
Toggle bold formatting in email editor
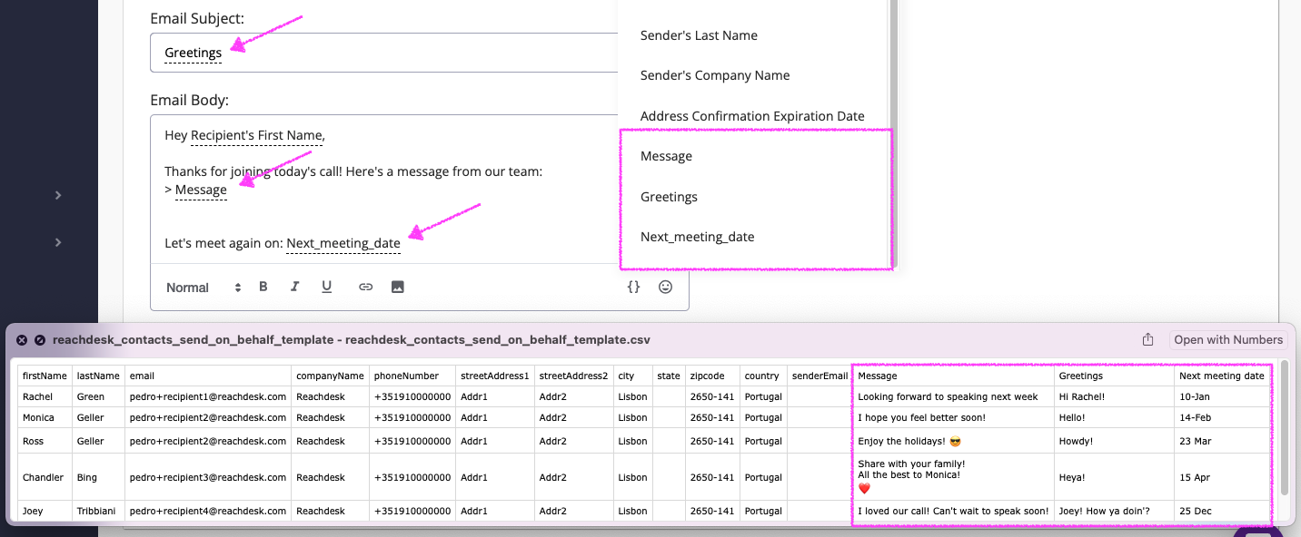[263, 287]
